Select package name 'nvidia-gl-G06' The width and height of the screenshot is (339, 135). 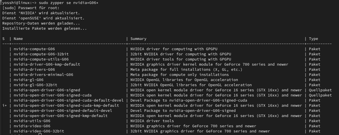pyautogui.click(x=29, y=80)
